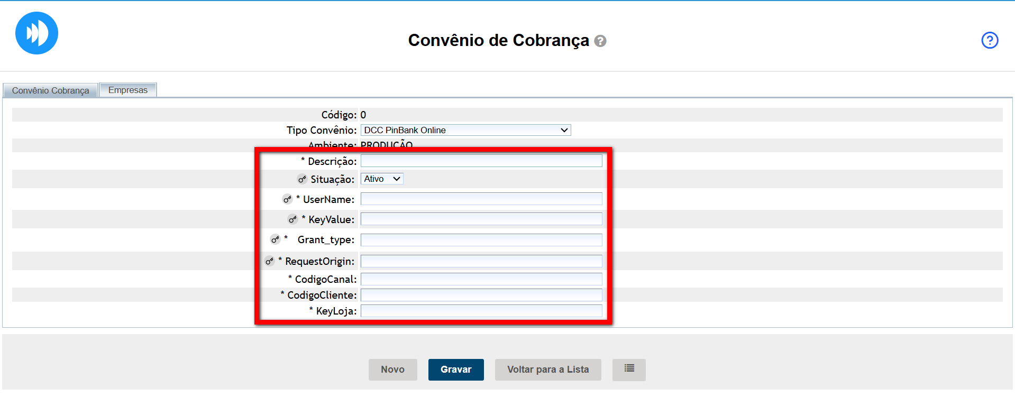Screen dimensions: 1015x397
Task: Select the CodigoCliente input field
Action: click(x=481, y=295)
